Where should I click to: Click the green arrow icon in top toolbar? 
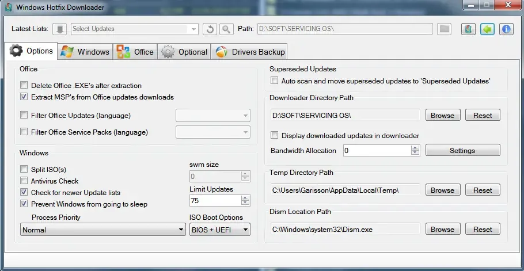[487, 29]
